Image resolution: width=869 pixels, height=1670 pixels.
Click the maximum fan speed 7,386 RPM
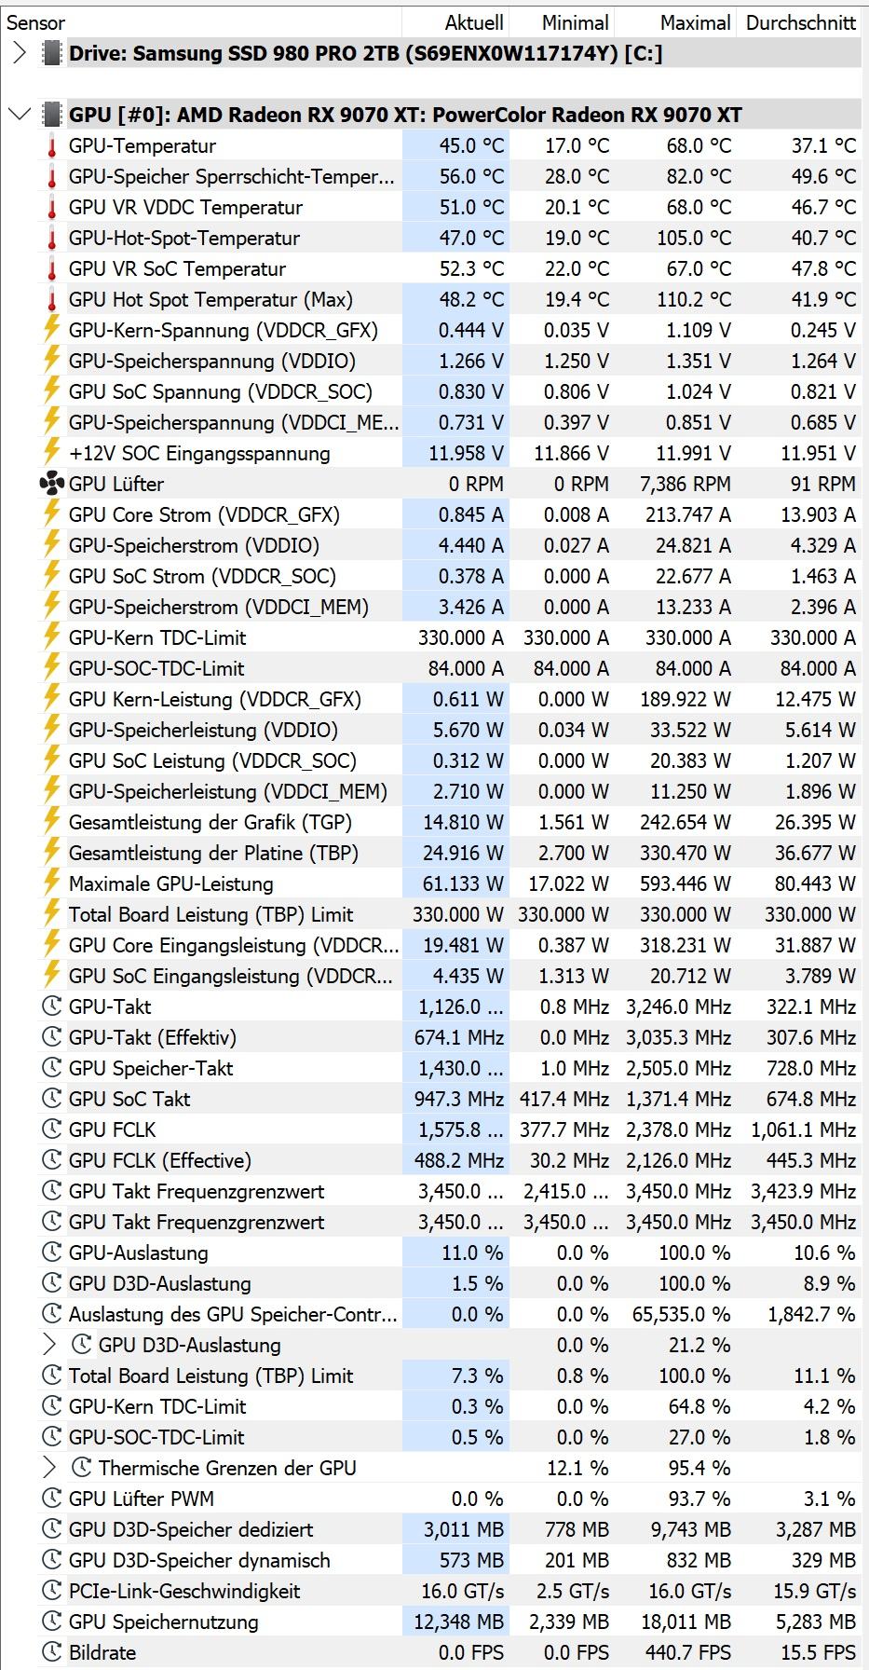pyautogui.click(x=686, y=485)
